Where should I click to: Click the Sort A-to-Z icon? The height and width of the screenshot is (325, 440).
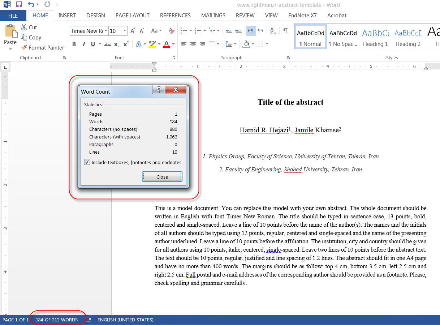pos(273,31)
